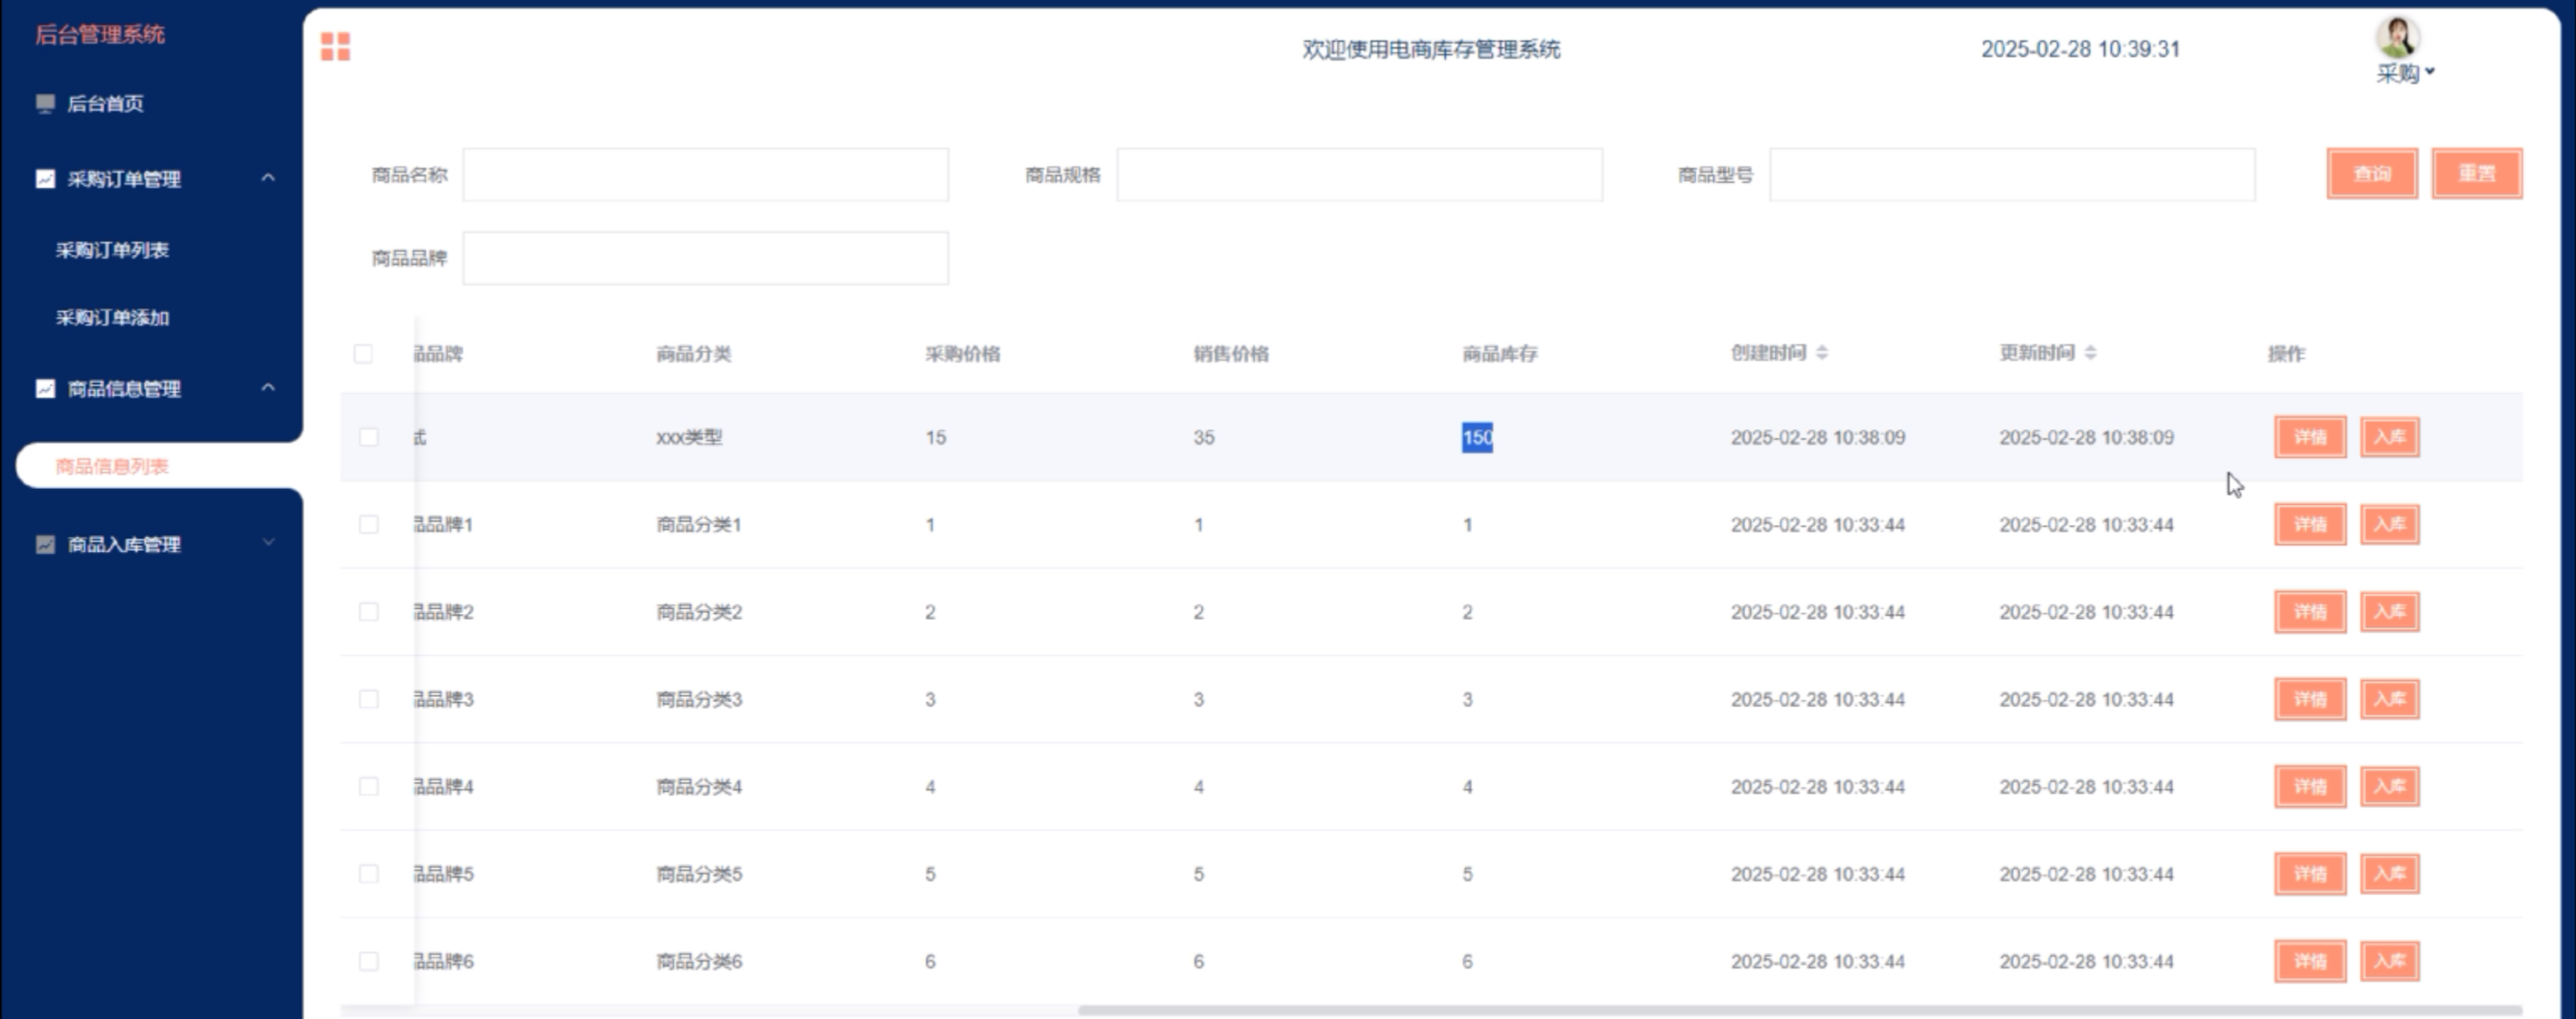Viewport: 2576px width, 1019px height.
Task: Toggle the select-all checkbox in table header
Action: coord(363,354)
